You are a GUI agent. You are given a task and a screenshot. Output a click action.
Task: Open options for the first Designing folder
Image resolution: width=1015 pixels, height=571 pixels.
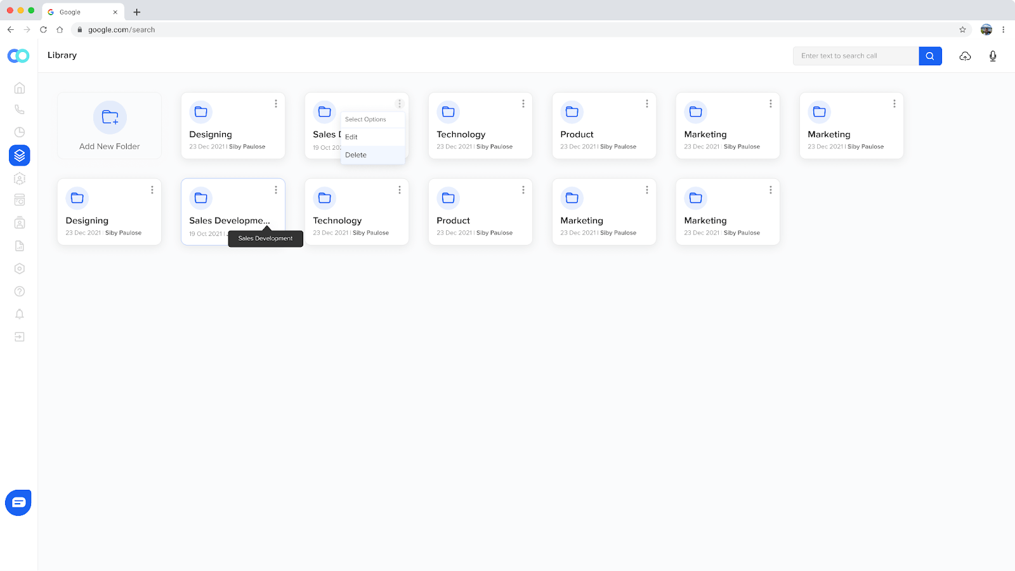[275, 103]
